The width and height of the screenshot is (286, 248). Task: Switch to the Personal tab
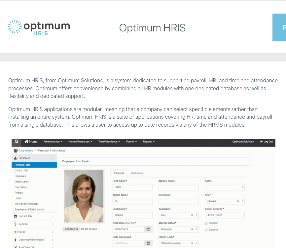point(119,173)
